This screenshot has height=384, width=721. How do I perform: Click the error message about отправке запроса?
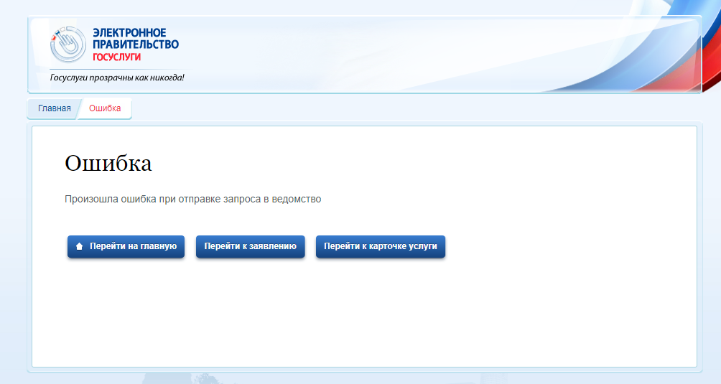pyautogui.click(x=192, y=199)
